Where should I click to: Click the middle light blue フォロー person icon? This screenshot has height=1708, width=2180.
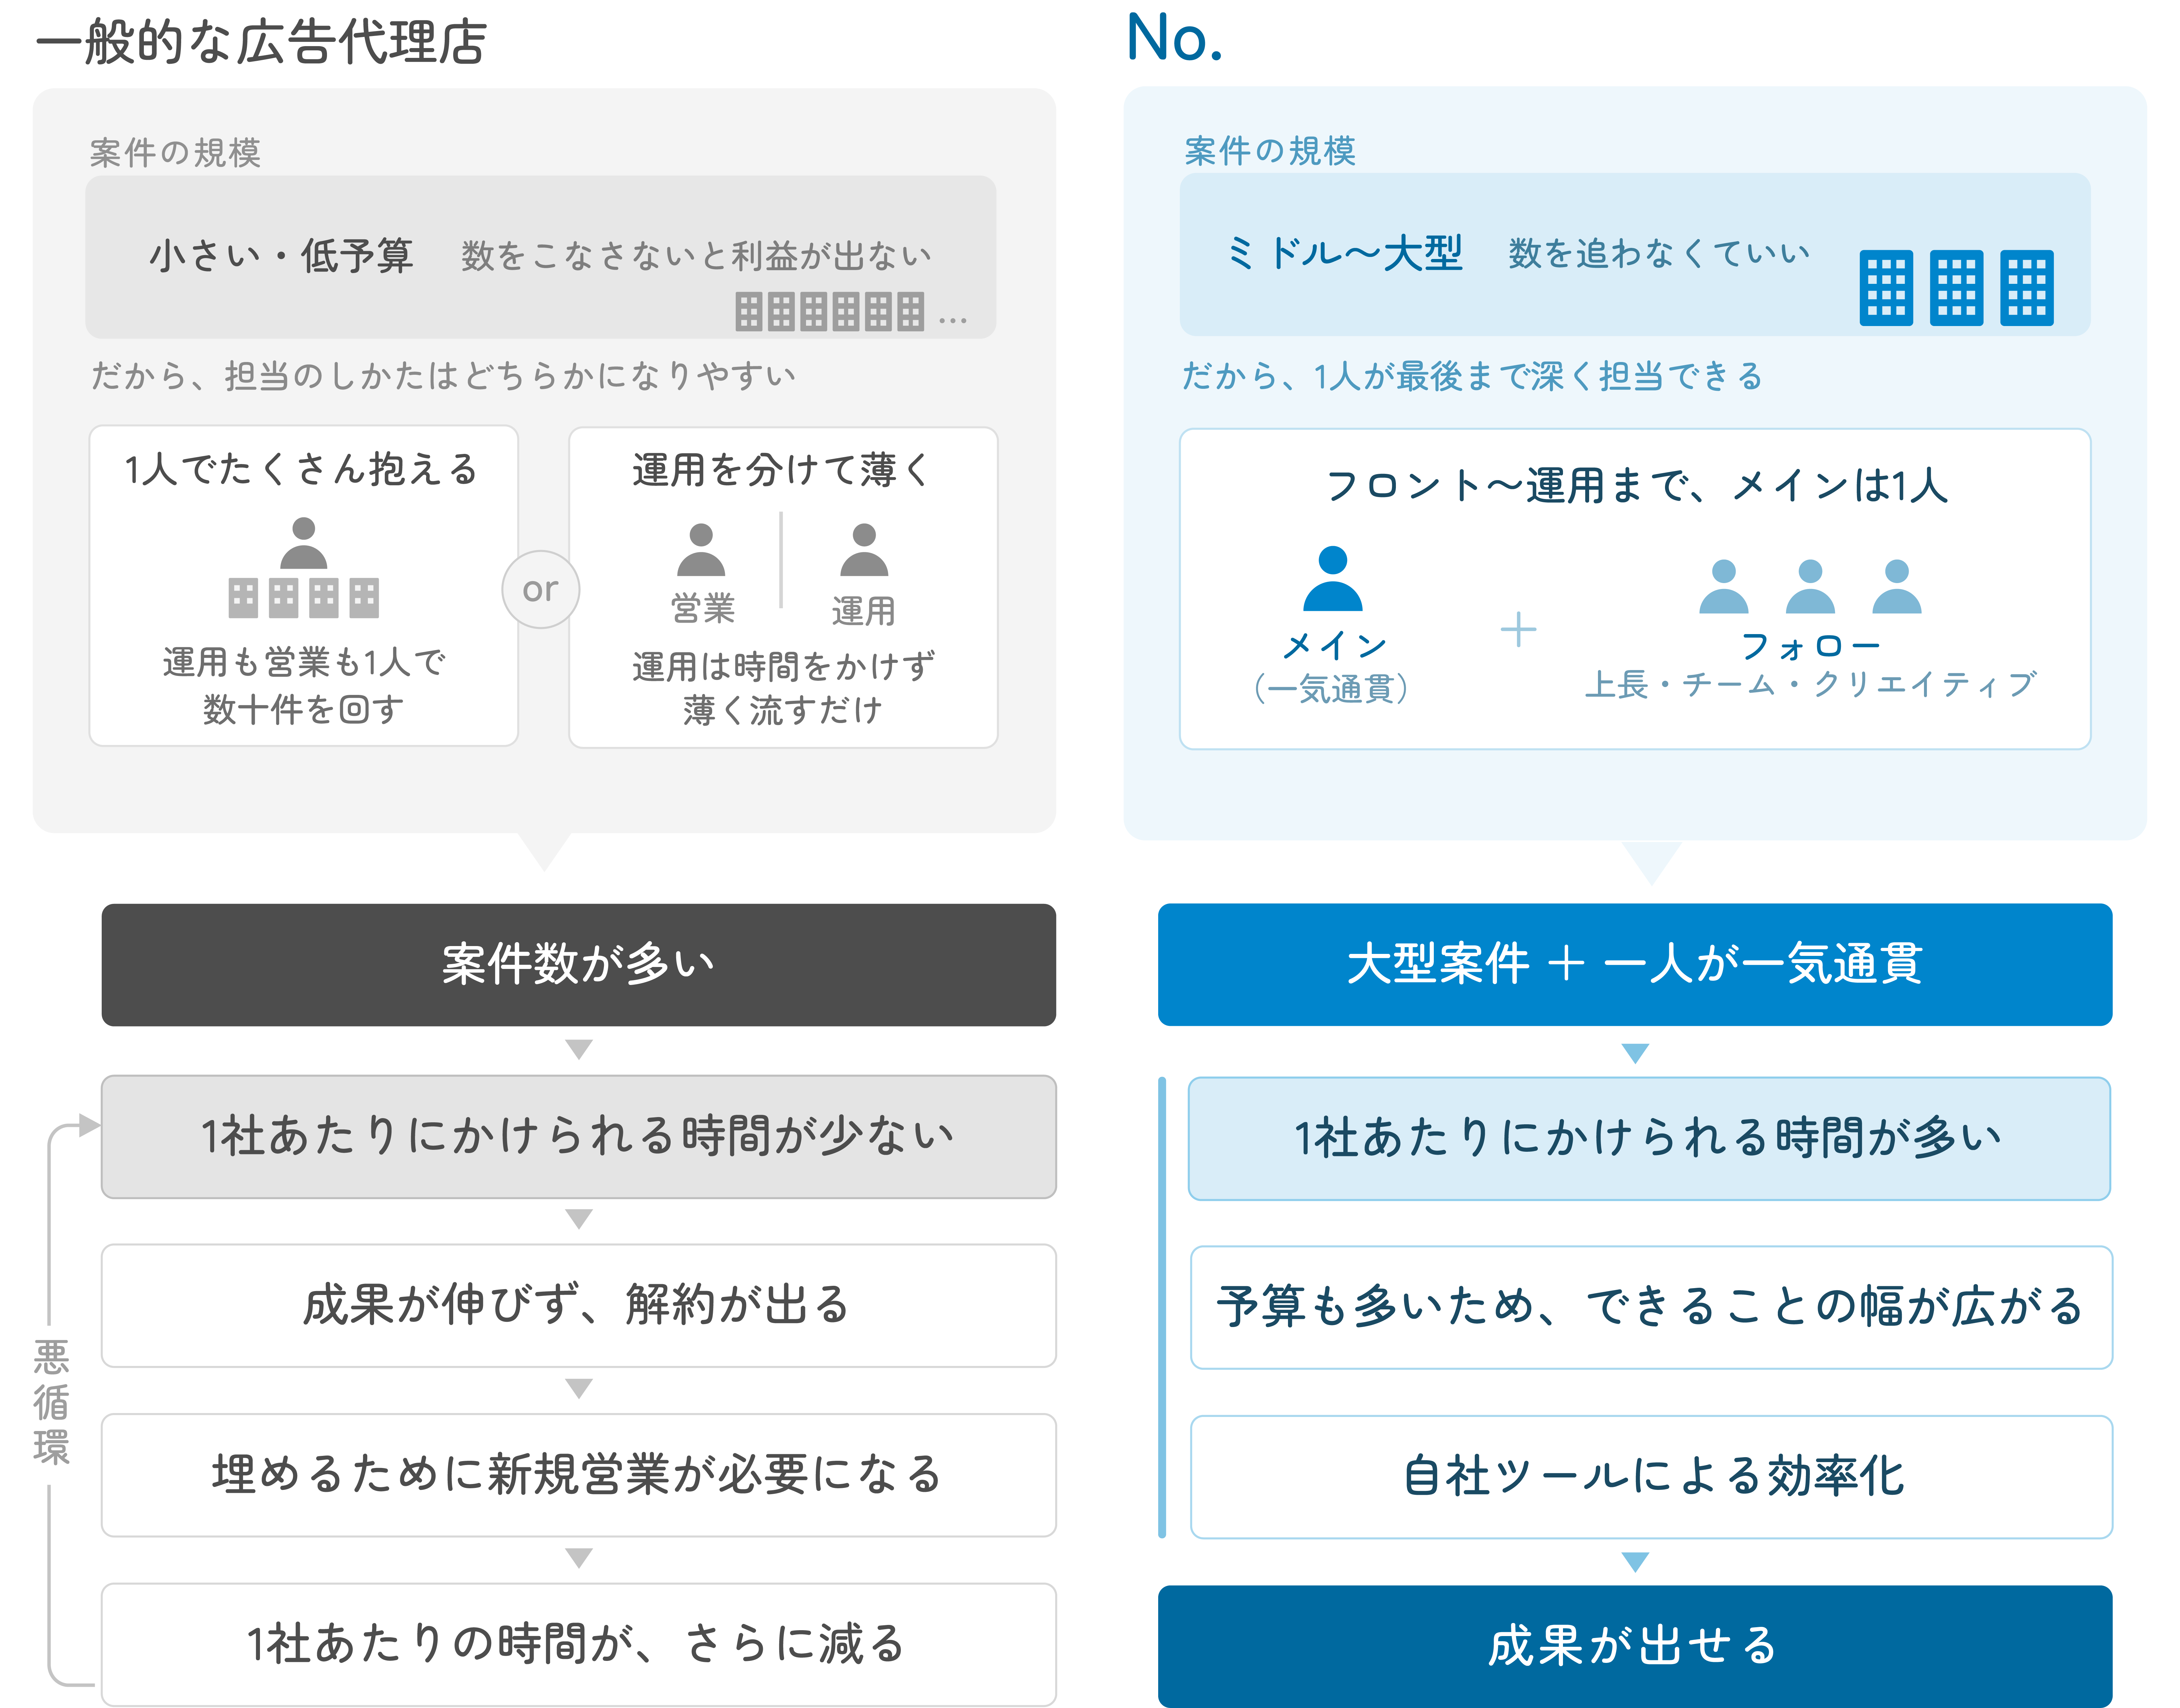[1810, 586]
